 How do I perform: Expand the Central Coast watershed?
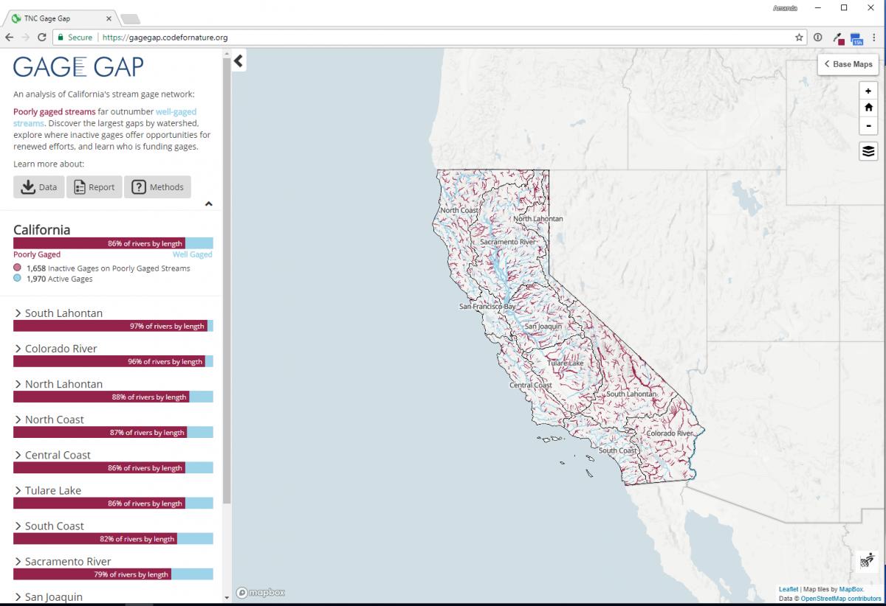click(x=52, y=455)
